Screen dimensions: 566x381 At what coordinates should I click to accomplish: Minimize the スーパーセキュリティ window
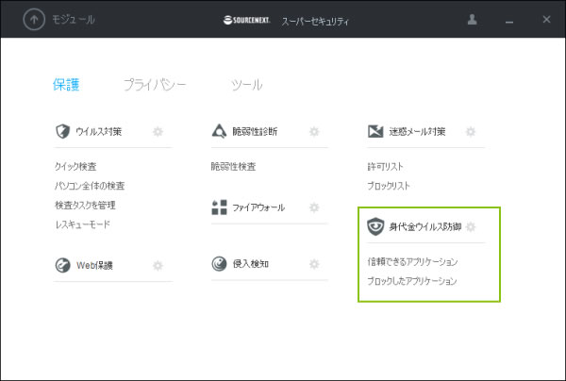(509, 22)
